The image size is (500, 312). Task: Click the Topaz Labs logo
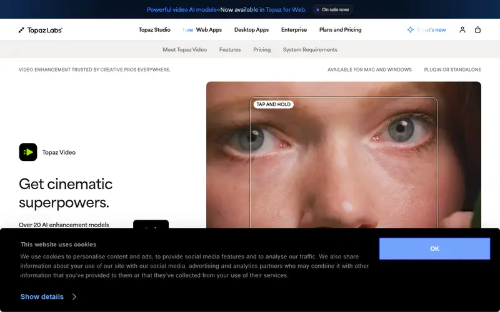41,30
